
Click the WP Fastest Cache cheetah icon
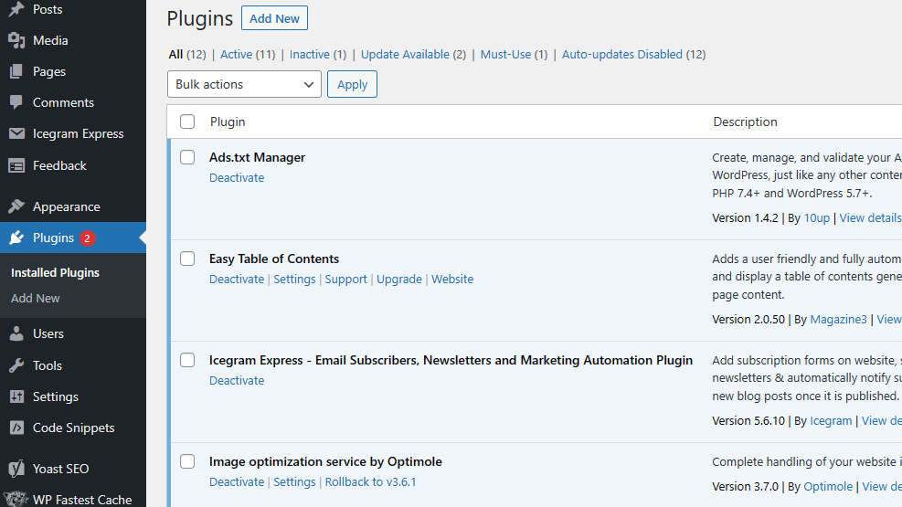pos(16,499)
